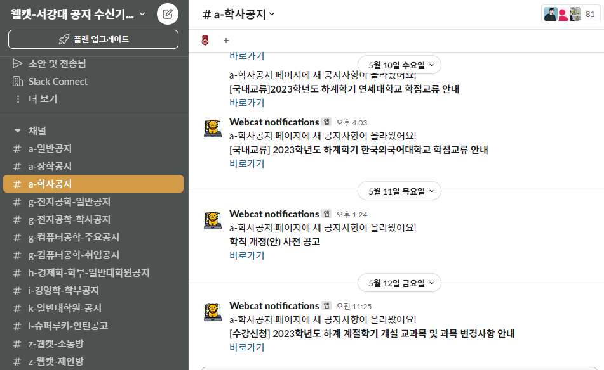The image size is (604, 370).
Task: Click the member count 81
Action: click(590, 14)
